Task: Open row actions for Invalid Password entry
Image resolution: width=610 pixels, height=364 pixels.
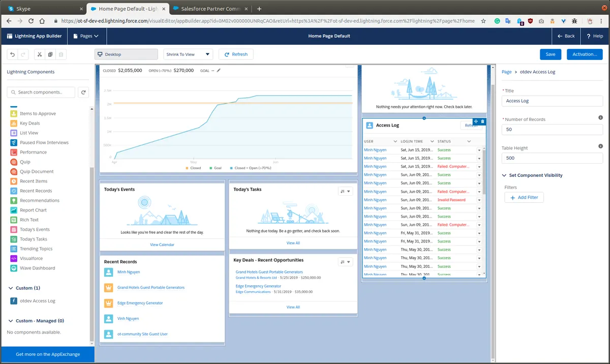Action: pos(479,200)
